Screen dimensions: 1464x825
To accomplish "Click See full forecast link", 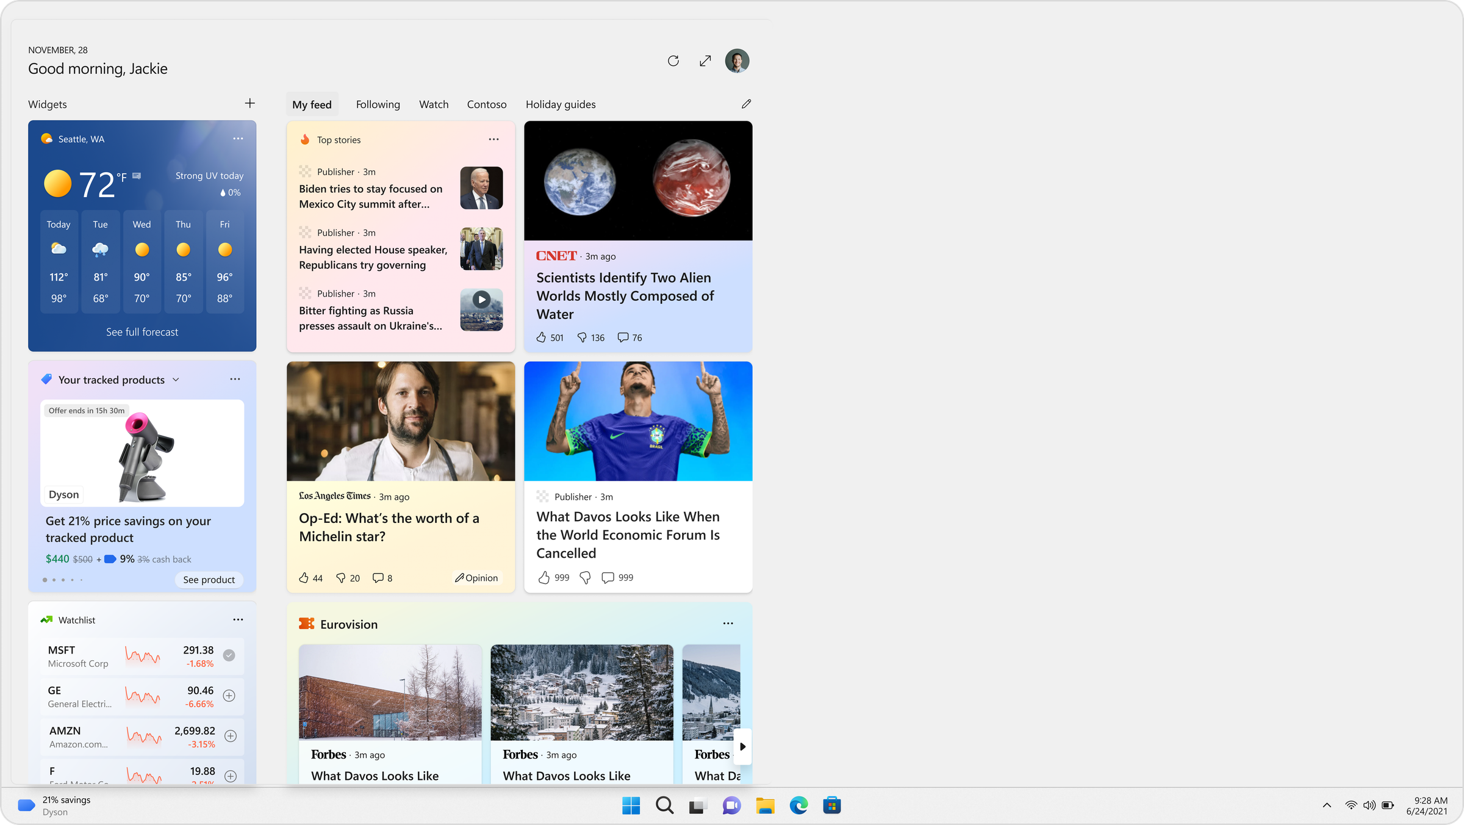I will tap(142, 332).
